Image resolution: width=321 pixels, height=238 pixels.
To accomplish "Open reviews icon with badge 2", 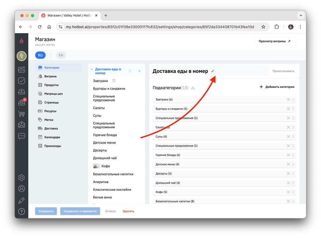I will click(x=22, y=102).
